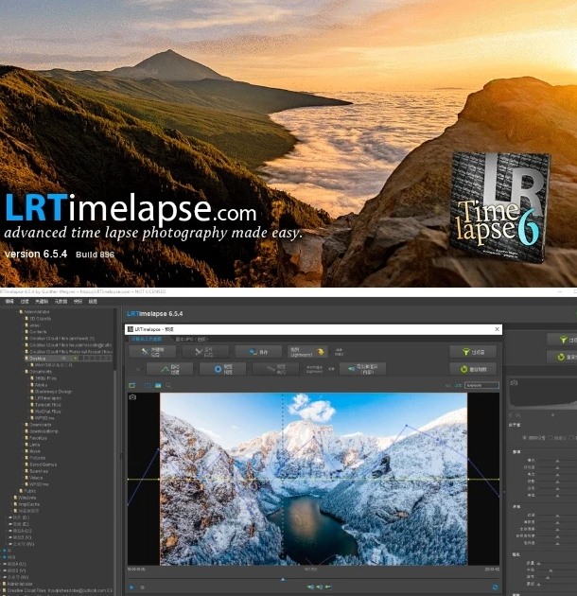Image resolution: width=577 pixels, height=596 pixels.
Task: Select the Saved Games folder
Action: [x=43, y=465]
